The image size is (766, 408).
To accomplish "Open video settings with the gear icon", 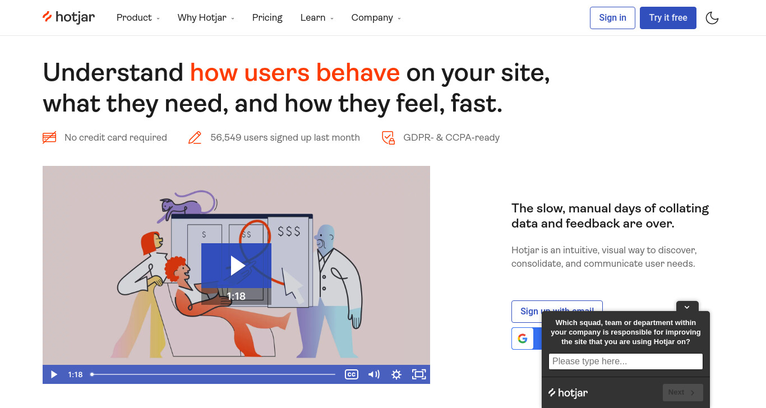I will click(x=396, y=374).
